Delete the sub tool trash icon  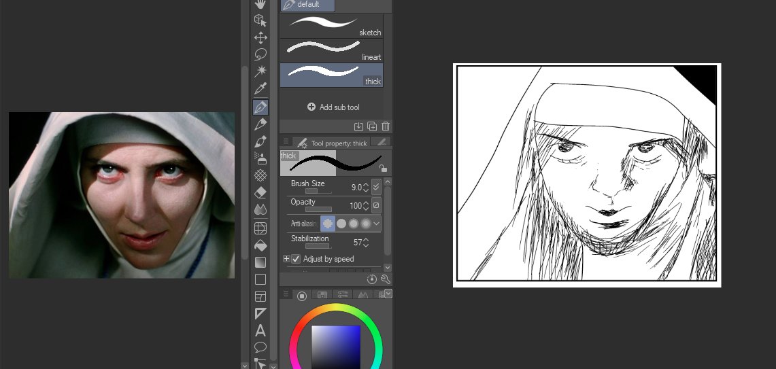point(386,126)
